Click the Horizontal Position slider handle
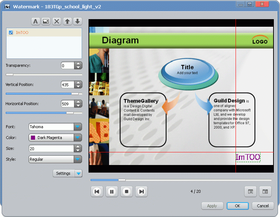The image size is (280, 217). click(x=70, y=113)
